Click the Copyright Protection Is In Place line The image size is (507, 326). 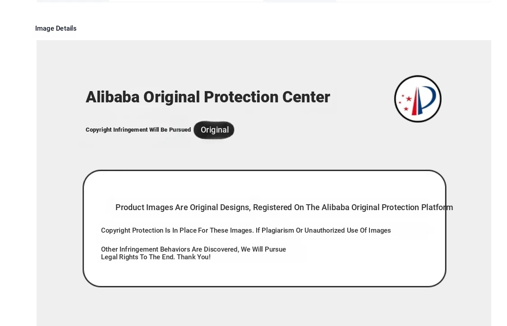pos(246,230)
